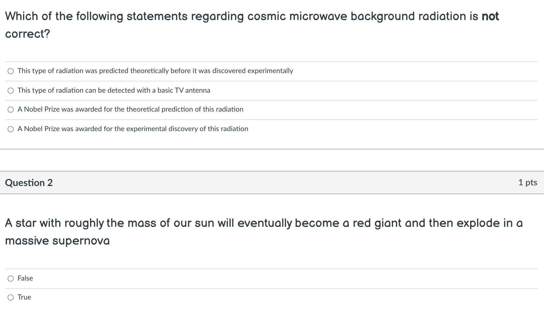Mark the True radio circle
The width and height of the screenshot is (544, 314).
[11, 298]
